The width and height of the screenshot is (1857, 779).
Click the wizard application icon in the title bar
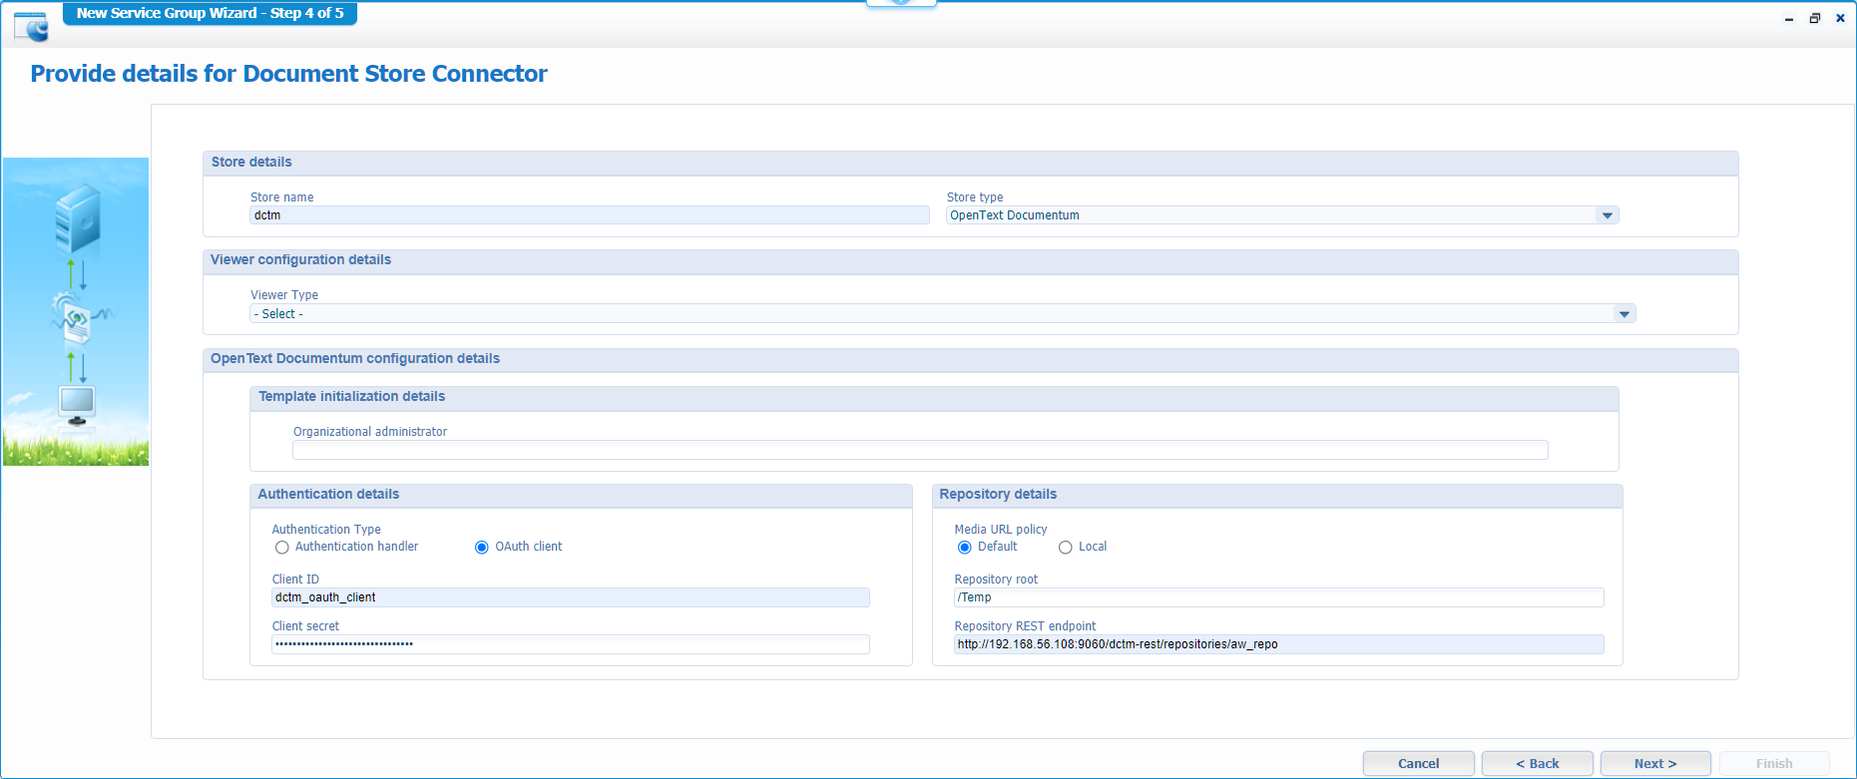[x=31, y=26]
